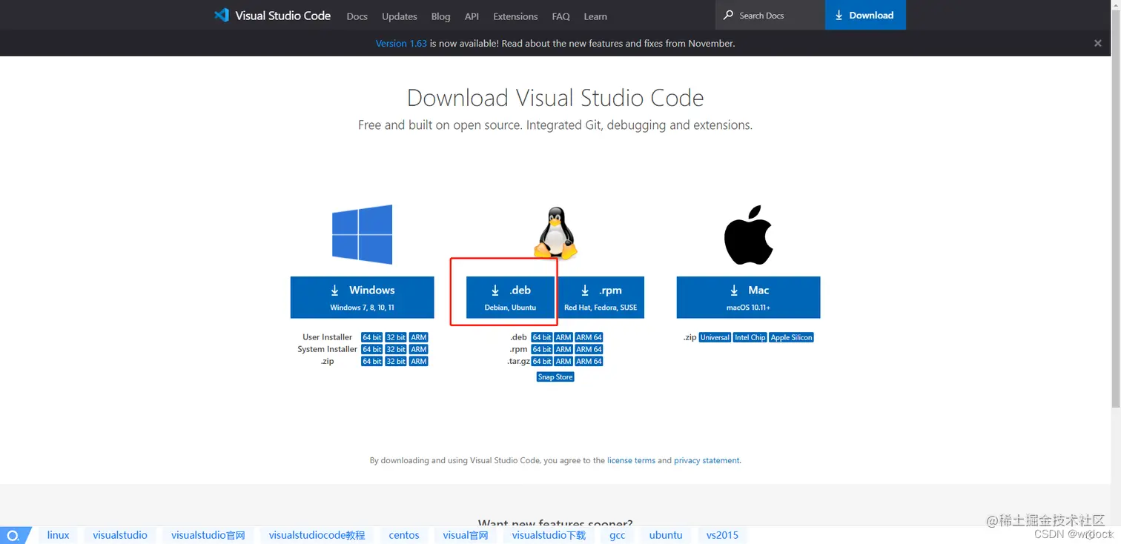Select System Installer 32 bit

(396, 349)
